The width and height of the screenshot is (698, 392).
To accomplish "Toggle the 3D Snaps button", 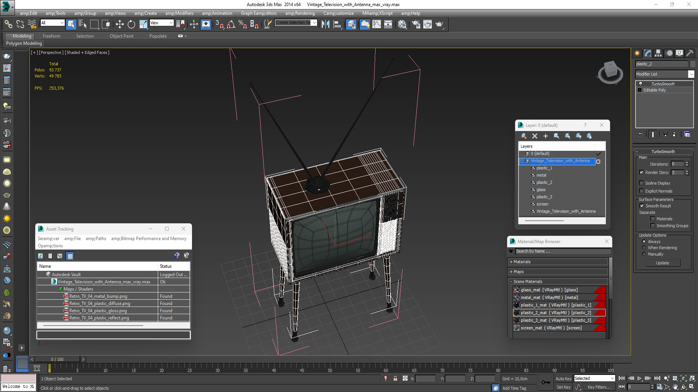I will point(219,24).
